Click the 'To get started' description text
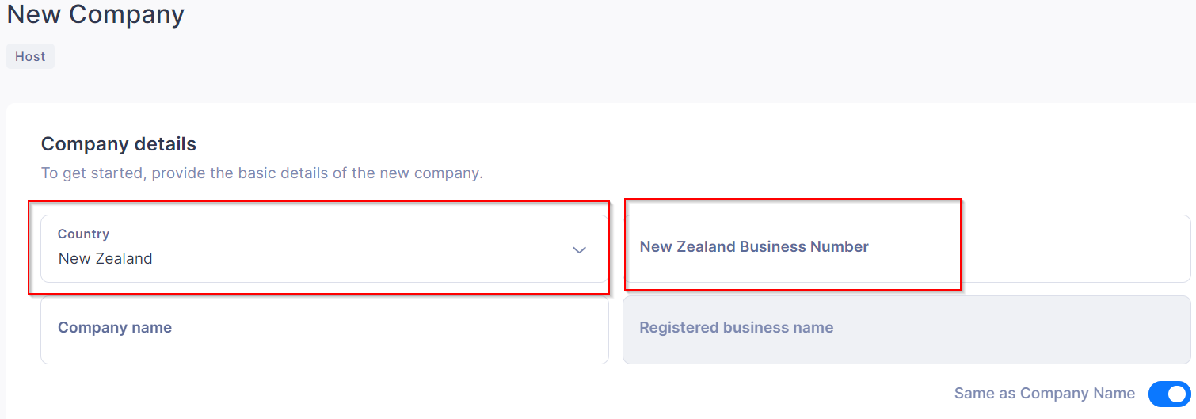This screenshot has width=1196, height=419. tap(261, 173)
